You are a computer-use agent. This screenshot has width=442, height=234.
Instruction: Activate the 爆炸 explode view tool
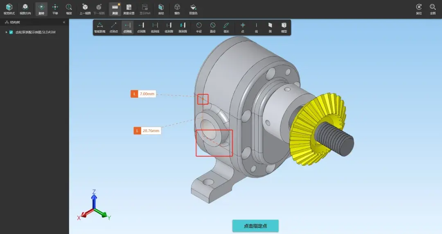(177, 9)
